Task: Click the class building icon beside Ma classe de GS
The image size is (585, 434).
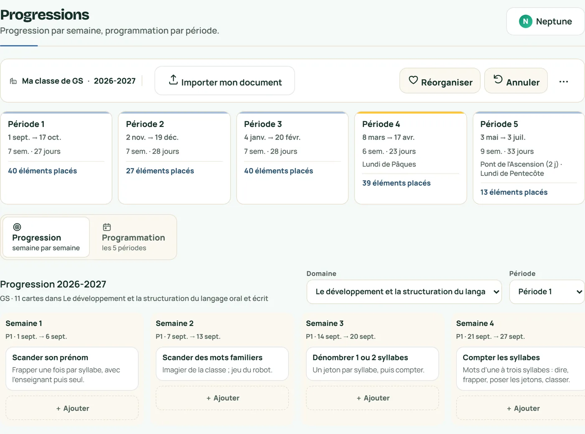Action: (x=13, y=81)
